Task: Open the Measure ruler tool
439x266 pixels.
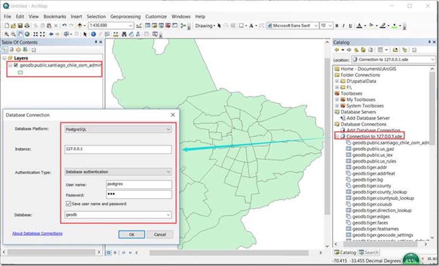Action: 115,34
